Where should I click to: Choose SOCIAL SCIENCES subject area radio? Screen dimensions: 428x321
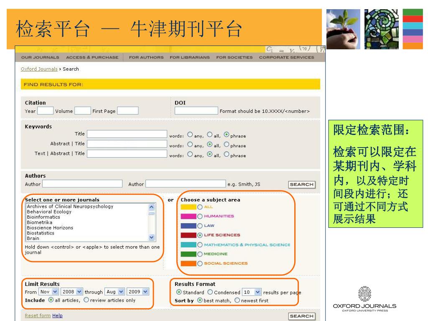pyautogui.click(x=200, y=264)
